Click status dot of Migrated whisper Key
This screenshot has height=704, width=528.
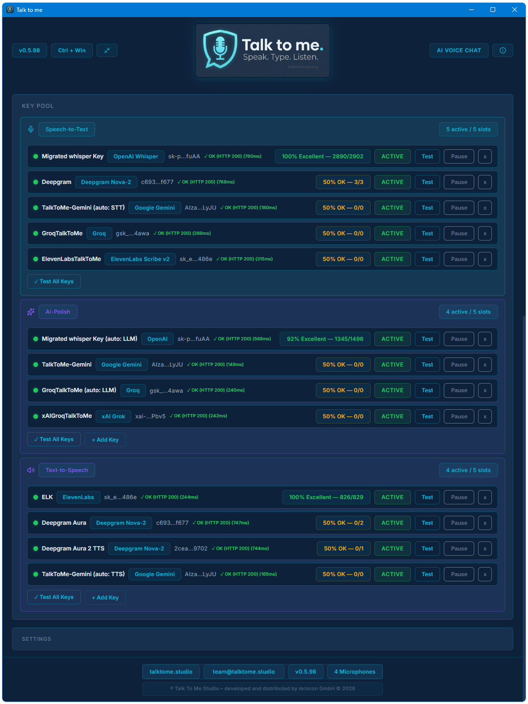36,156
